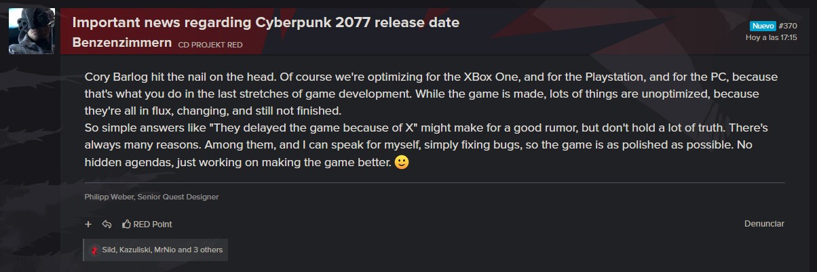Click the Denunciar report link
Image resolution: width=817 pixels, height=272 pixels.
tap(764, 223)
